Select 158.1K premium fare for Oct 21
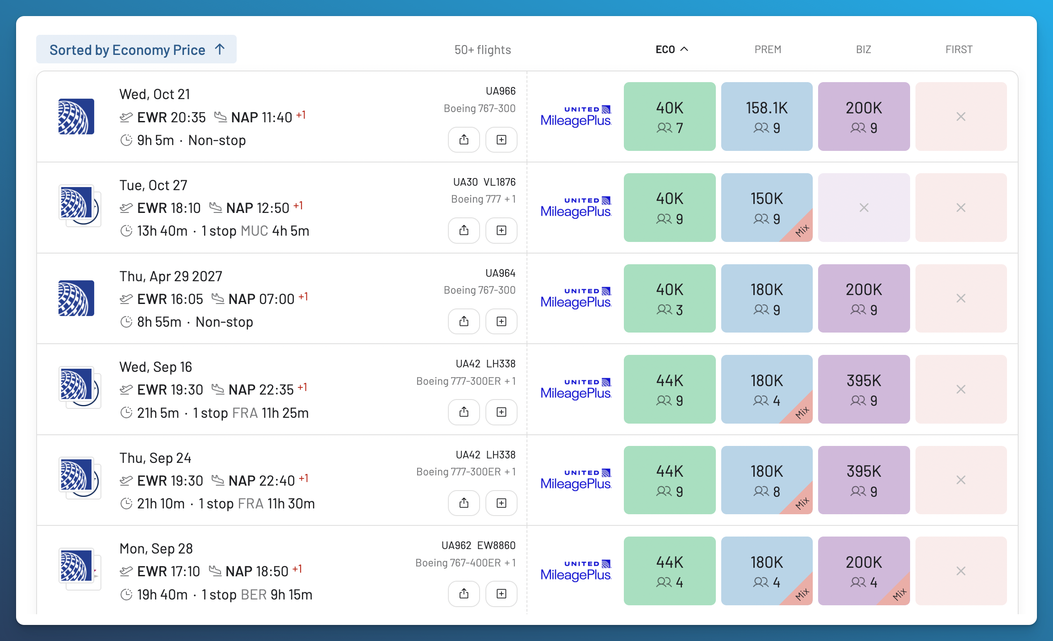The width and height of the screenshot is (1053, 641). (767, 117)
